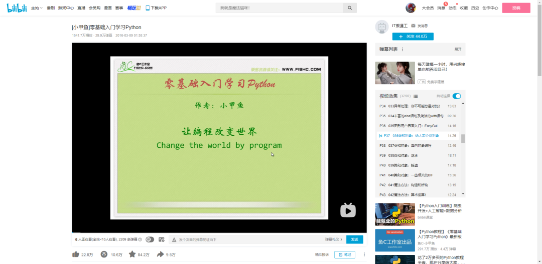
Task: Click the envelope 发消息 icon
Action: click(x=413, y=26)
